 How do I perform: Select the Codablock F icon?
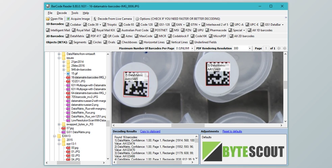170,36
